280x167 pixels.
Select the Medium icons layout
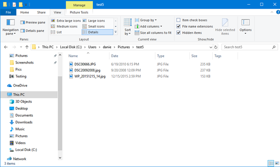click(x=64, y=26)
